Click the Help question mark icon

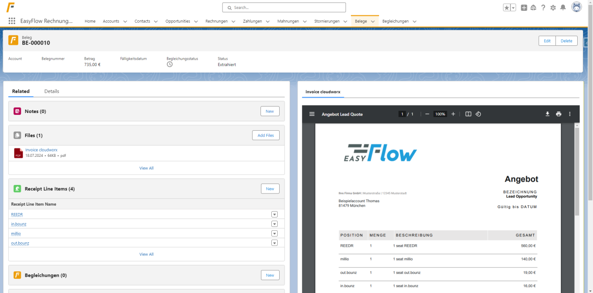pos(543,7)
